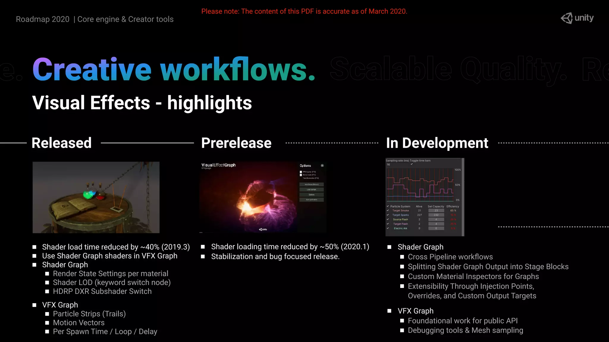Toggle the Particle System header checkbox
Image resolution: width=609 pixels, height=342 pixels.
[388, 206]
